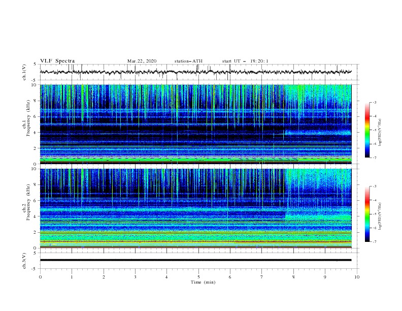402x311 pixels.
Task: Click the ch.3(V) panel "-5" tick label
Action: click(x=35, y=269)
